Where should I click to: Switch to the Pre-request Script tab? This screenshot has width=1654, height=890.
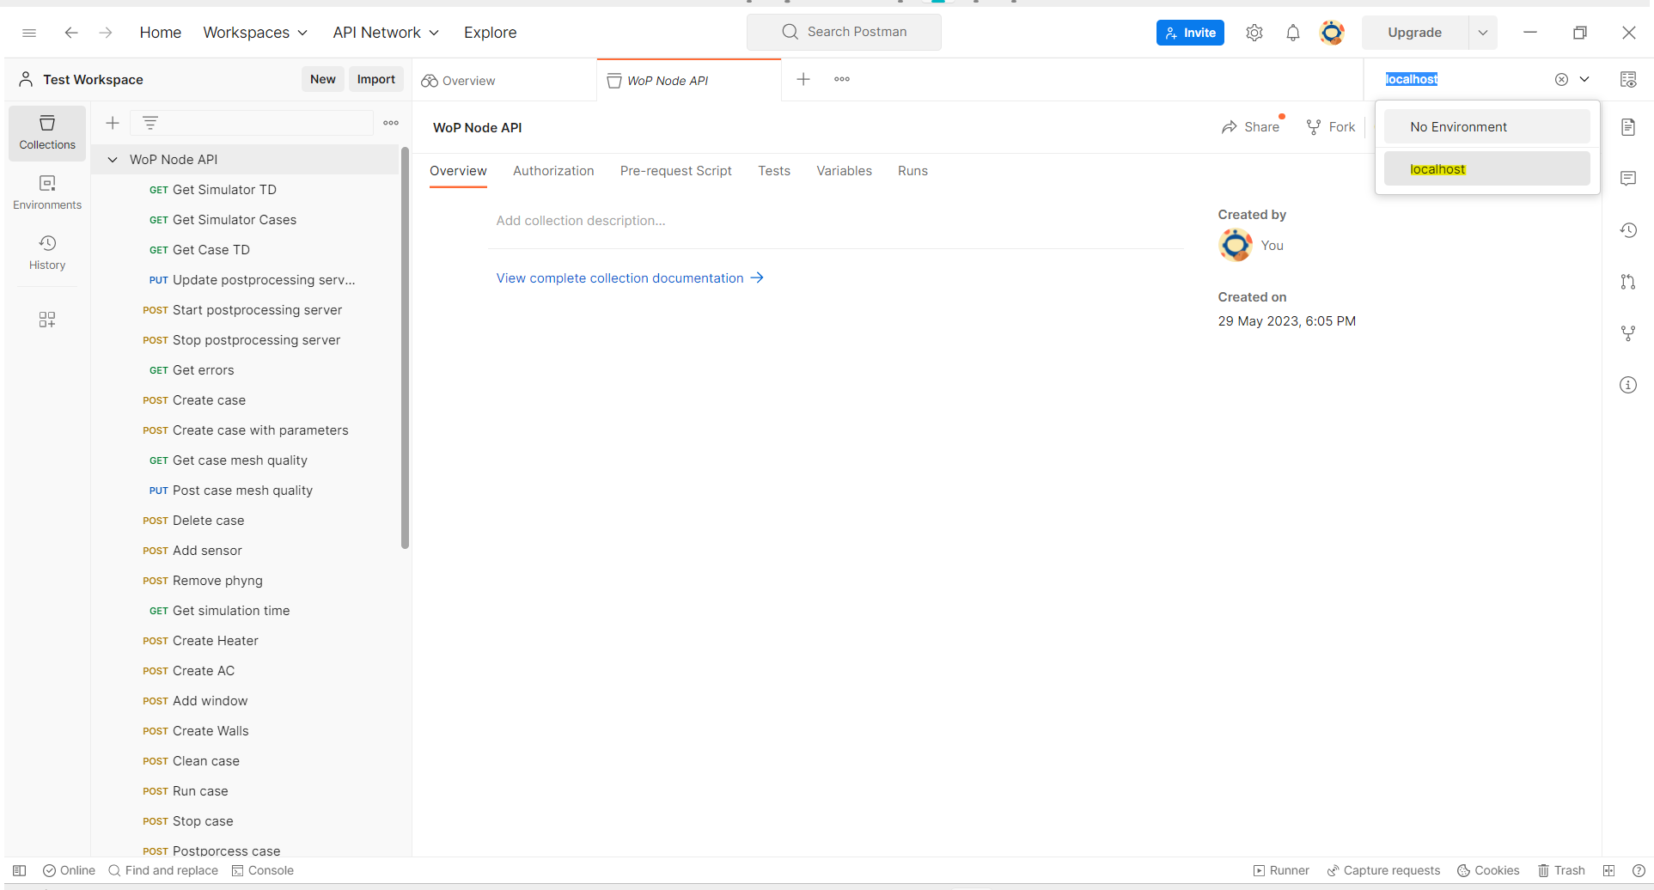(x=676, y=171)
